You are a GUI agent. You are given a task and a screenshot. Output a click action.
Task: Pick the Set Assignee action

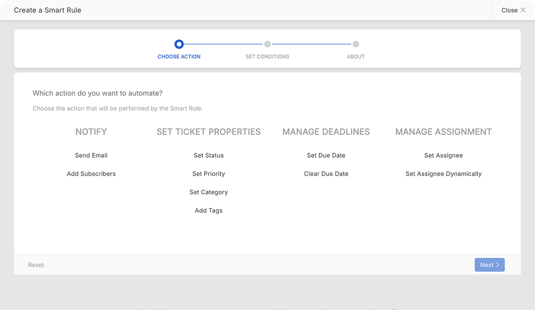click(x=443, y=155)
